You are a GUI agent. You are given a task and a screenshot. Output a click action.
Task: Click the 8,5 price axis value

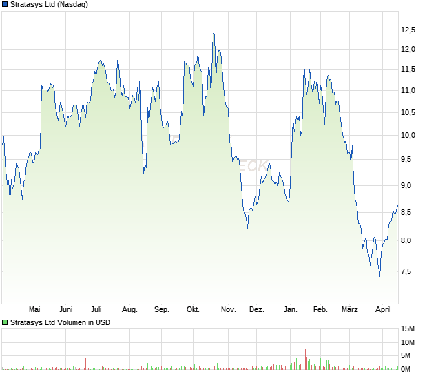pos(406,212)
